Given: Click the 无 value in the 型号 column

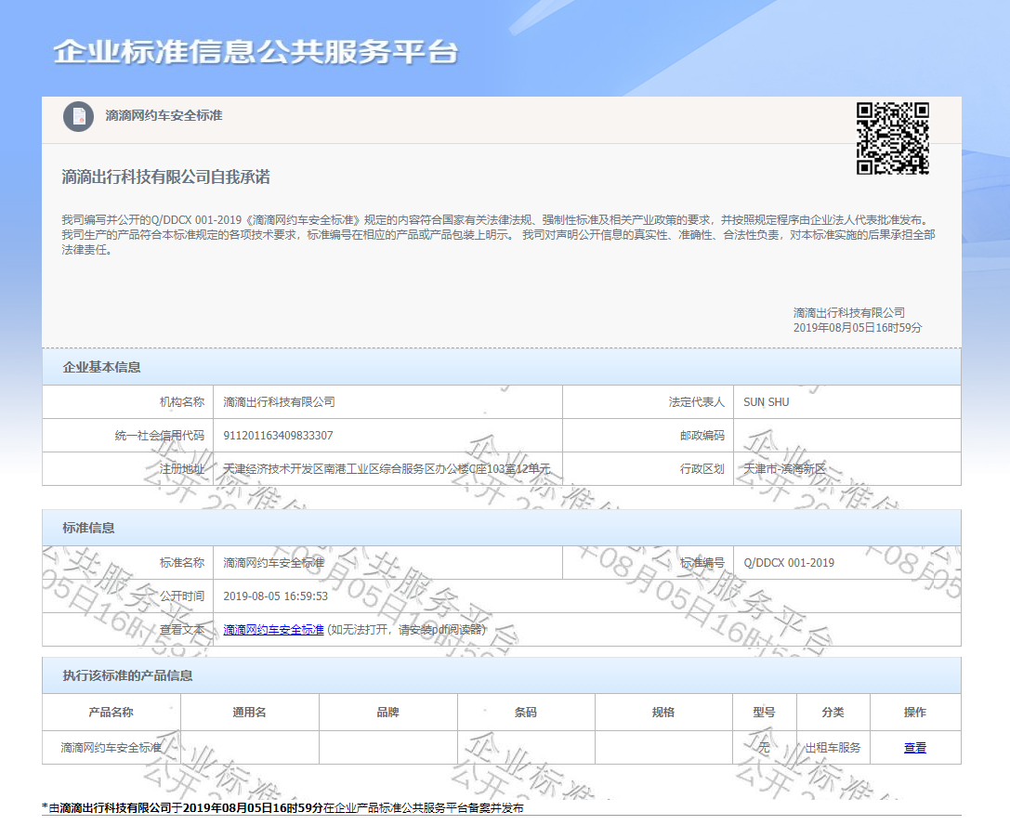Looking at the screenshot, I should (x=764, y=748).
